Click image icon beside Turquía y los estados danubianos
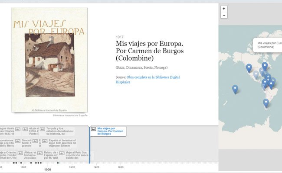 (43, 129)
